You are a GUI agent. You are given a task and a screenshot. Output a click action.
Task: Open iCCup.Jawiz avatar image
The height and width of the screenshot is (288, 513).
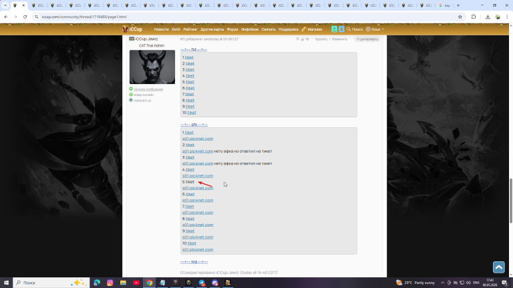[152, 67]
